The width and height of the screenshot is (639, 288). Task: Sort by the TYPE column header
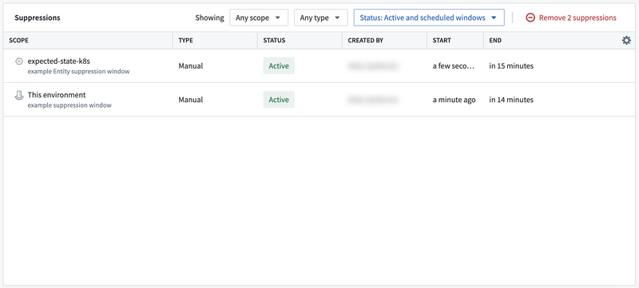(186, 41)
